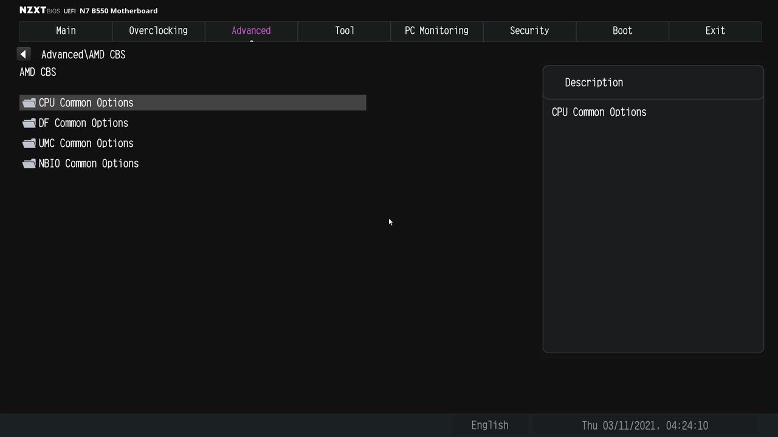Click the CPU Common Options folder icon
The image size is (778, 437).
pyautogui.click(x=29, y=103)
